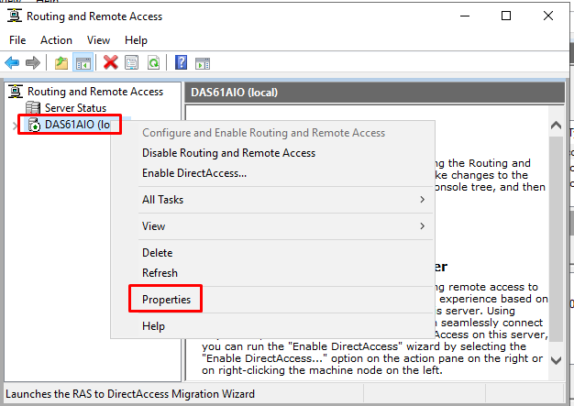This screenshot has height=406, width=574.
Task: Click Enable DirectAccess... menu entry
Action: 193,172
